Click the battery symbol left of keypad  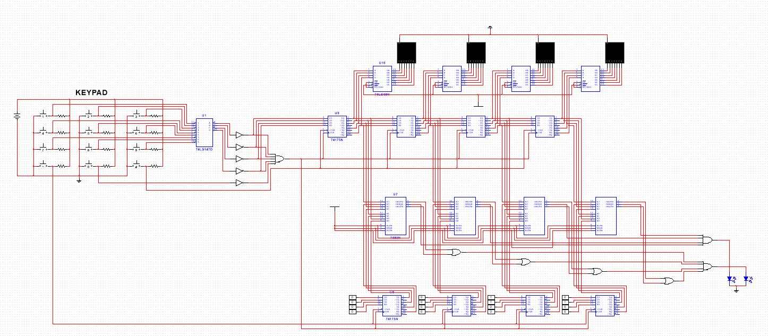click(x=17, y=116)
